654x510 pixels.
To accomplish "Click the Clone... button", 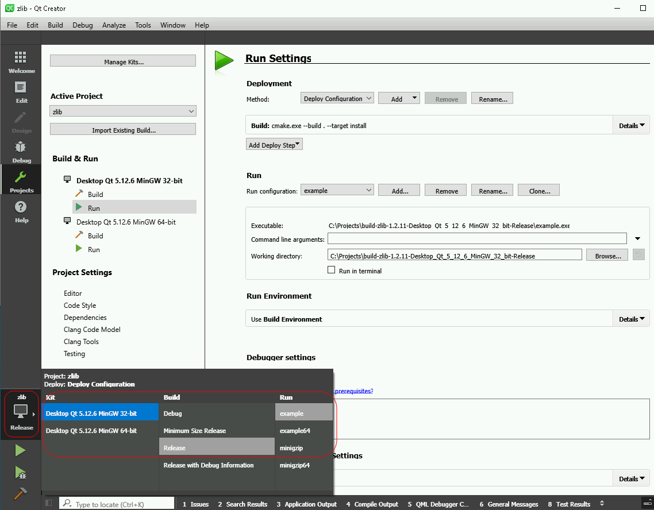I will click(539, 191).
